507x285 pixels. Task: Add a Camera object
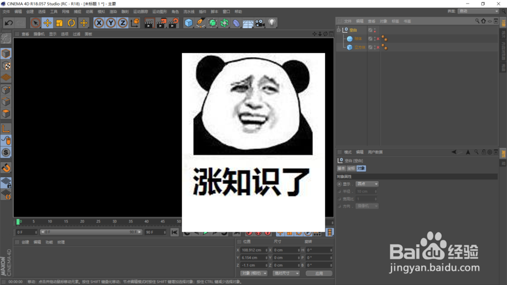[260, 23]
